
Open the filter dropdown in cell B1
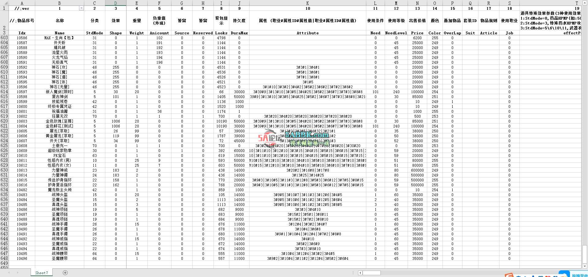pos(81,8)
